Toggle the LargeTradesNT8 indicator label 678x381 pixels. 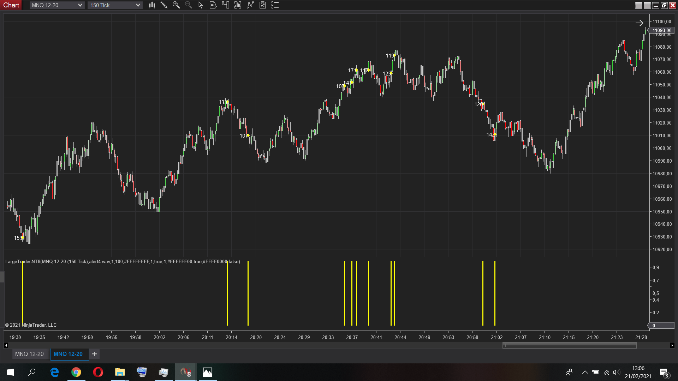123,261
